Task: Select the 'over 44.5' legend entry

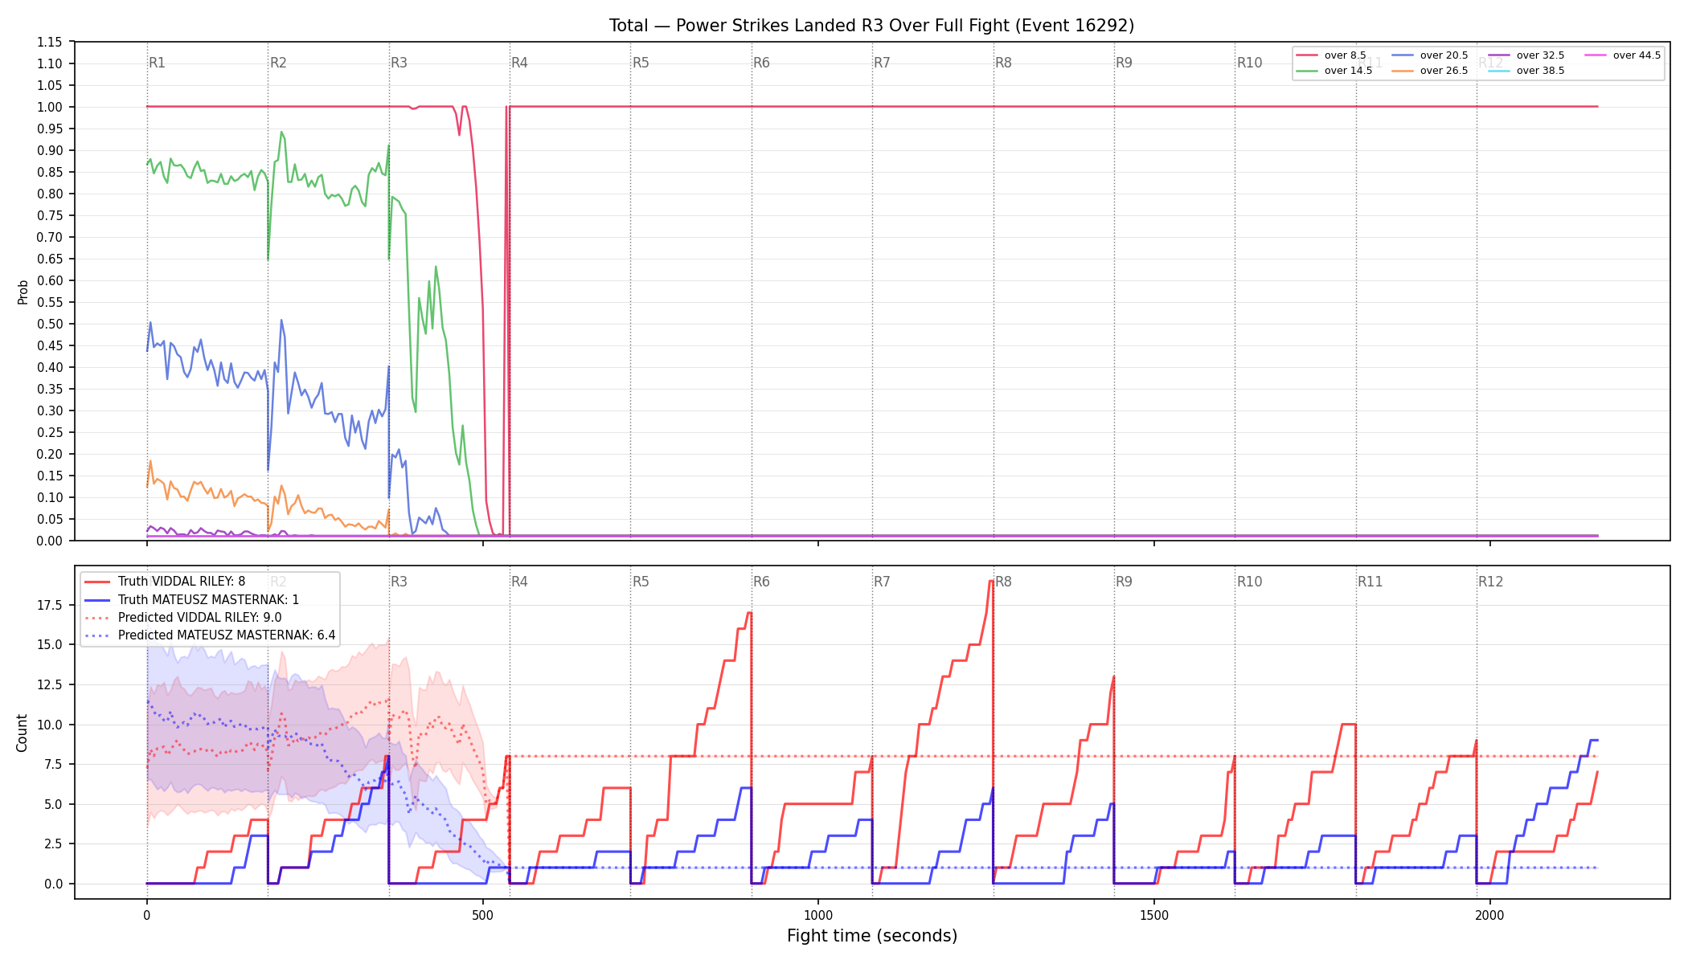Action: pos(1623,55)
